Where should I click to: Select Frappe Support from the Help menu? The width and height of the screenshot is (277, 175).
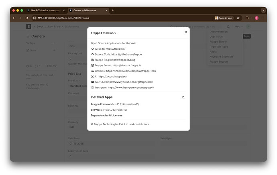(x=219, y=62)
